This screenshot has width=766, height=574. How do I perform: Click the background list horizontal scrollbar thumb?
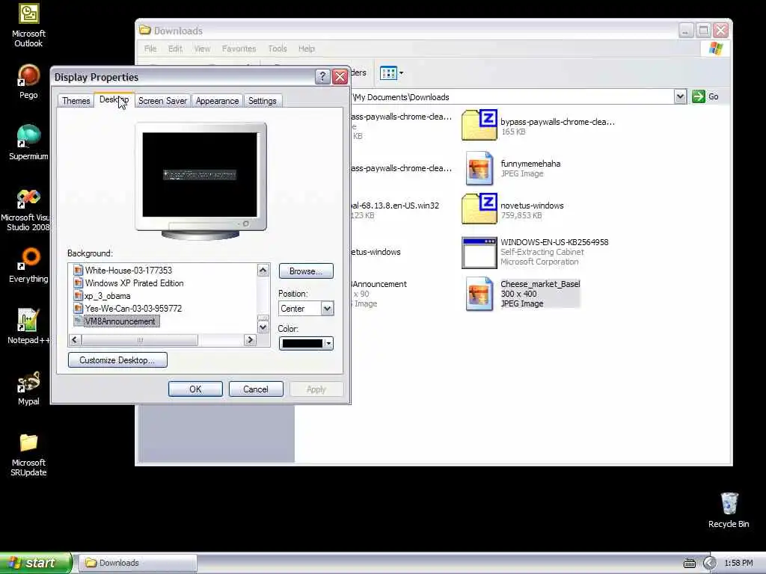pos(140,340)
